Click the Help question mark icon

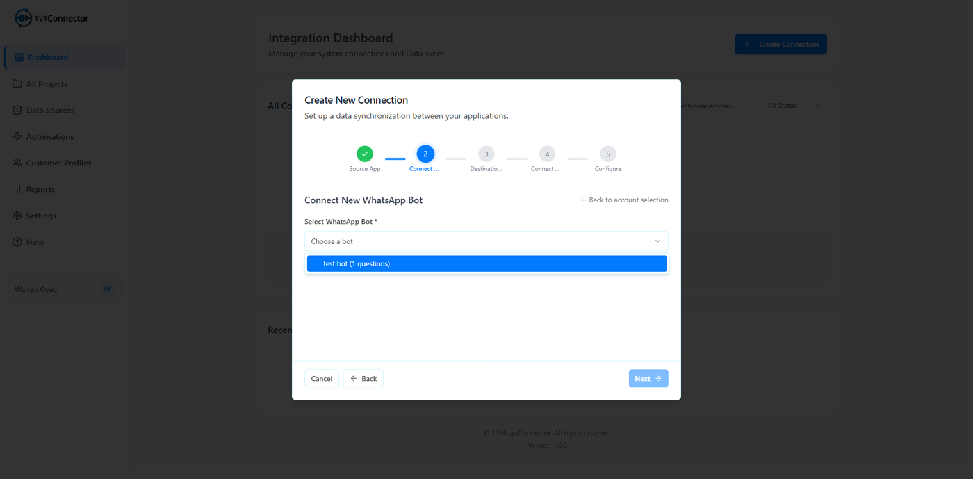click(17, 243)
